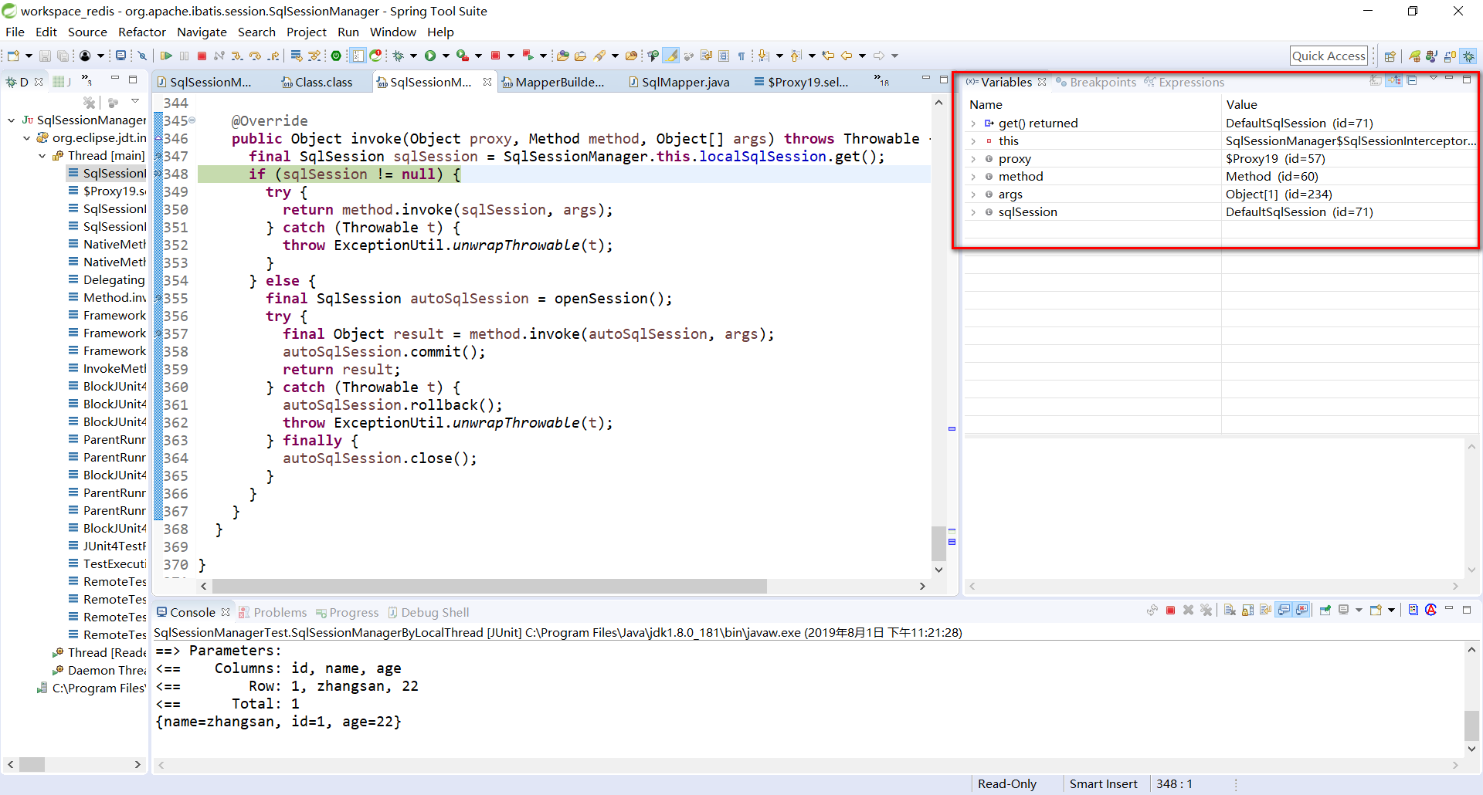Click the New file wizard icon
Image resolution: width=1483 pixels, height=795 pixels.
pos(13,56)
